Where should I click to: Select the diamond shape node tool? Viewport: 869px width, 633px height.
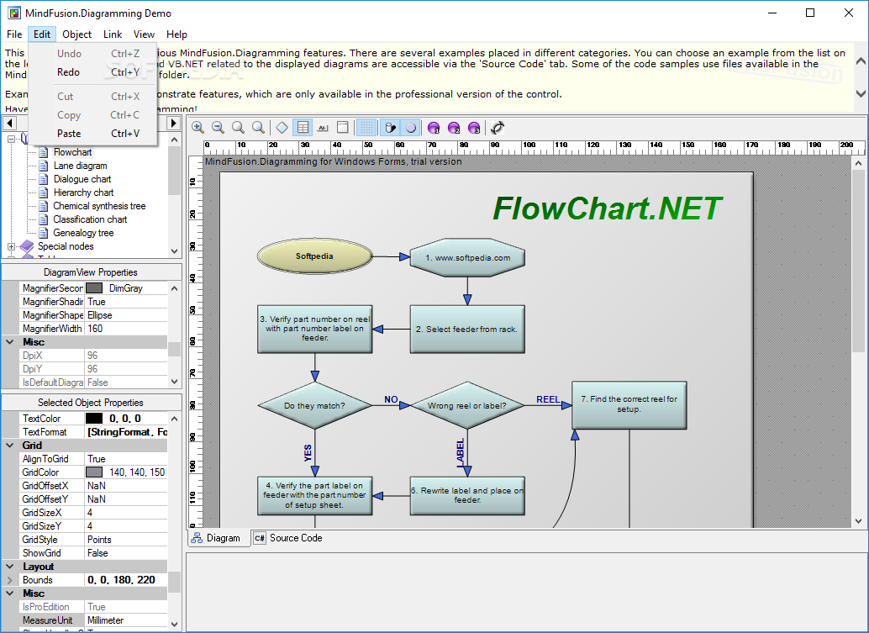282,128
